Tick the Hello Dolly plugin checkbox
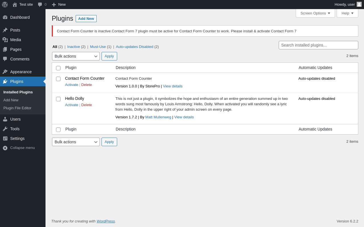This screenshot has width=364, height=227. pyautogui.click(x=58, y=99)
